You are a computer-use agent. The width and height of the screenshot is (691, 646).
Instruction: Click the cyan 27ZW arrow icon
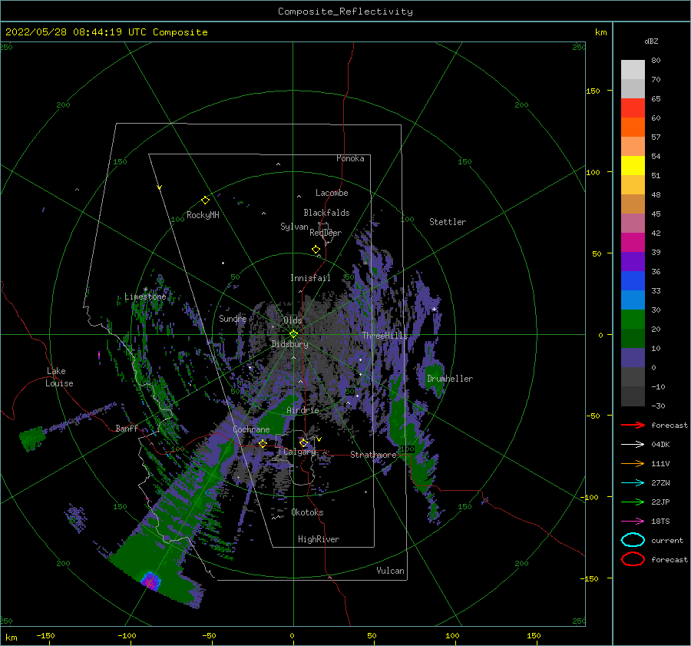click(x=633, y=483)
